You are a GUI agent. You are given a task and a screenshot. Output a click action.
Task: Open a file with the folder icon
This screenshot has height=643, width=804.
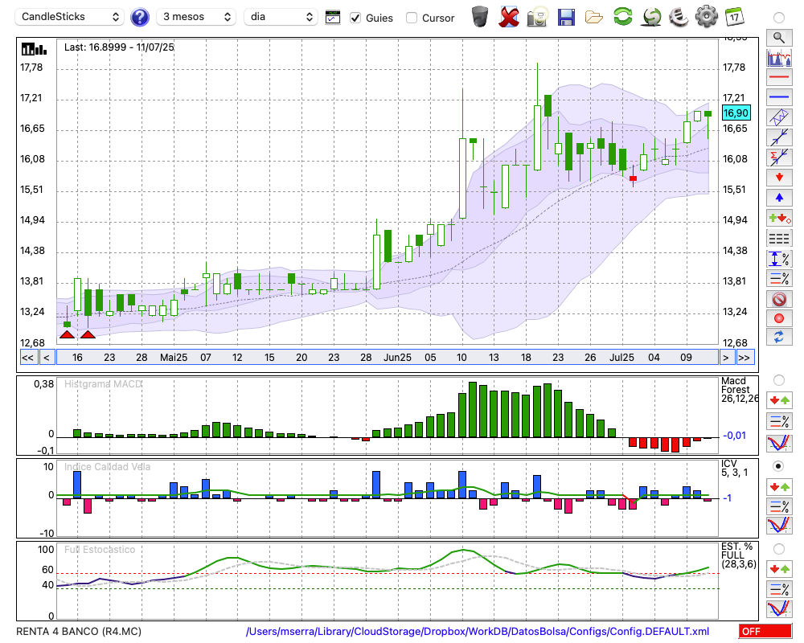594,18
